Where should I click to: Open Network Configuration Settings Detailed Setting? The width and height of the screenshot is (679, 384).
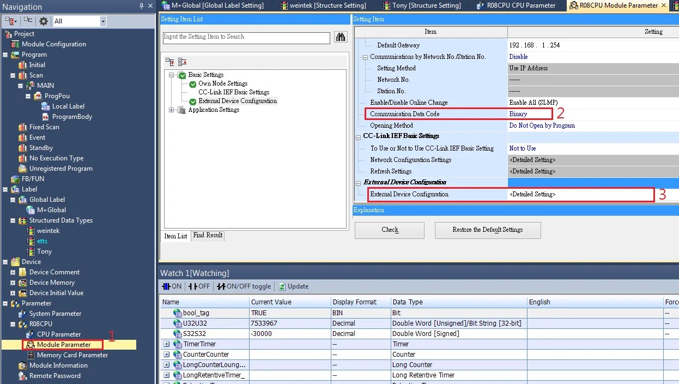[x=532, y=160]
